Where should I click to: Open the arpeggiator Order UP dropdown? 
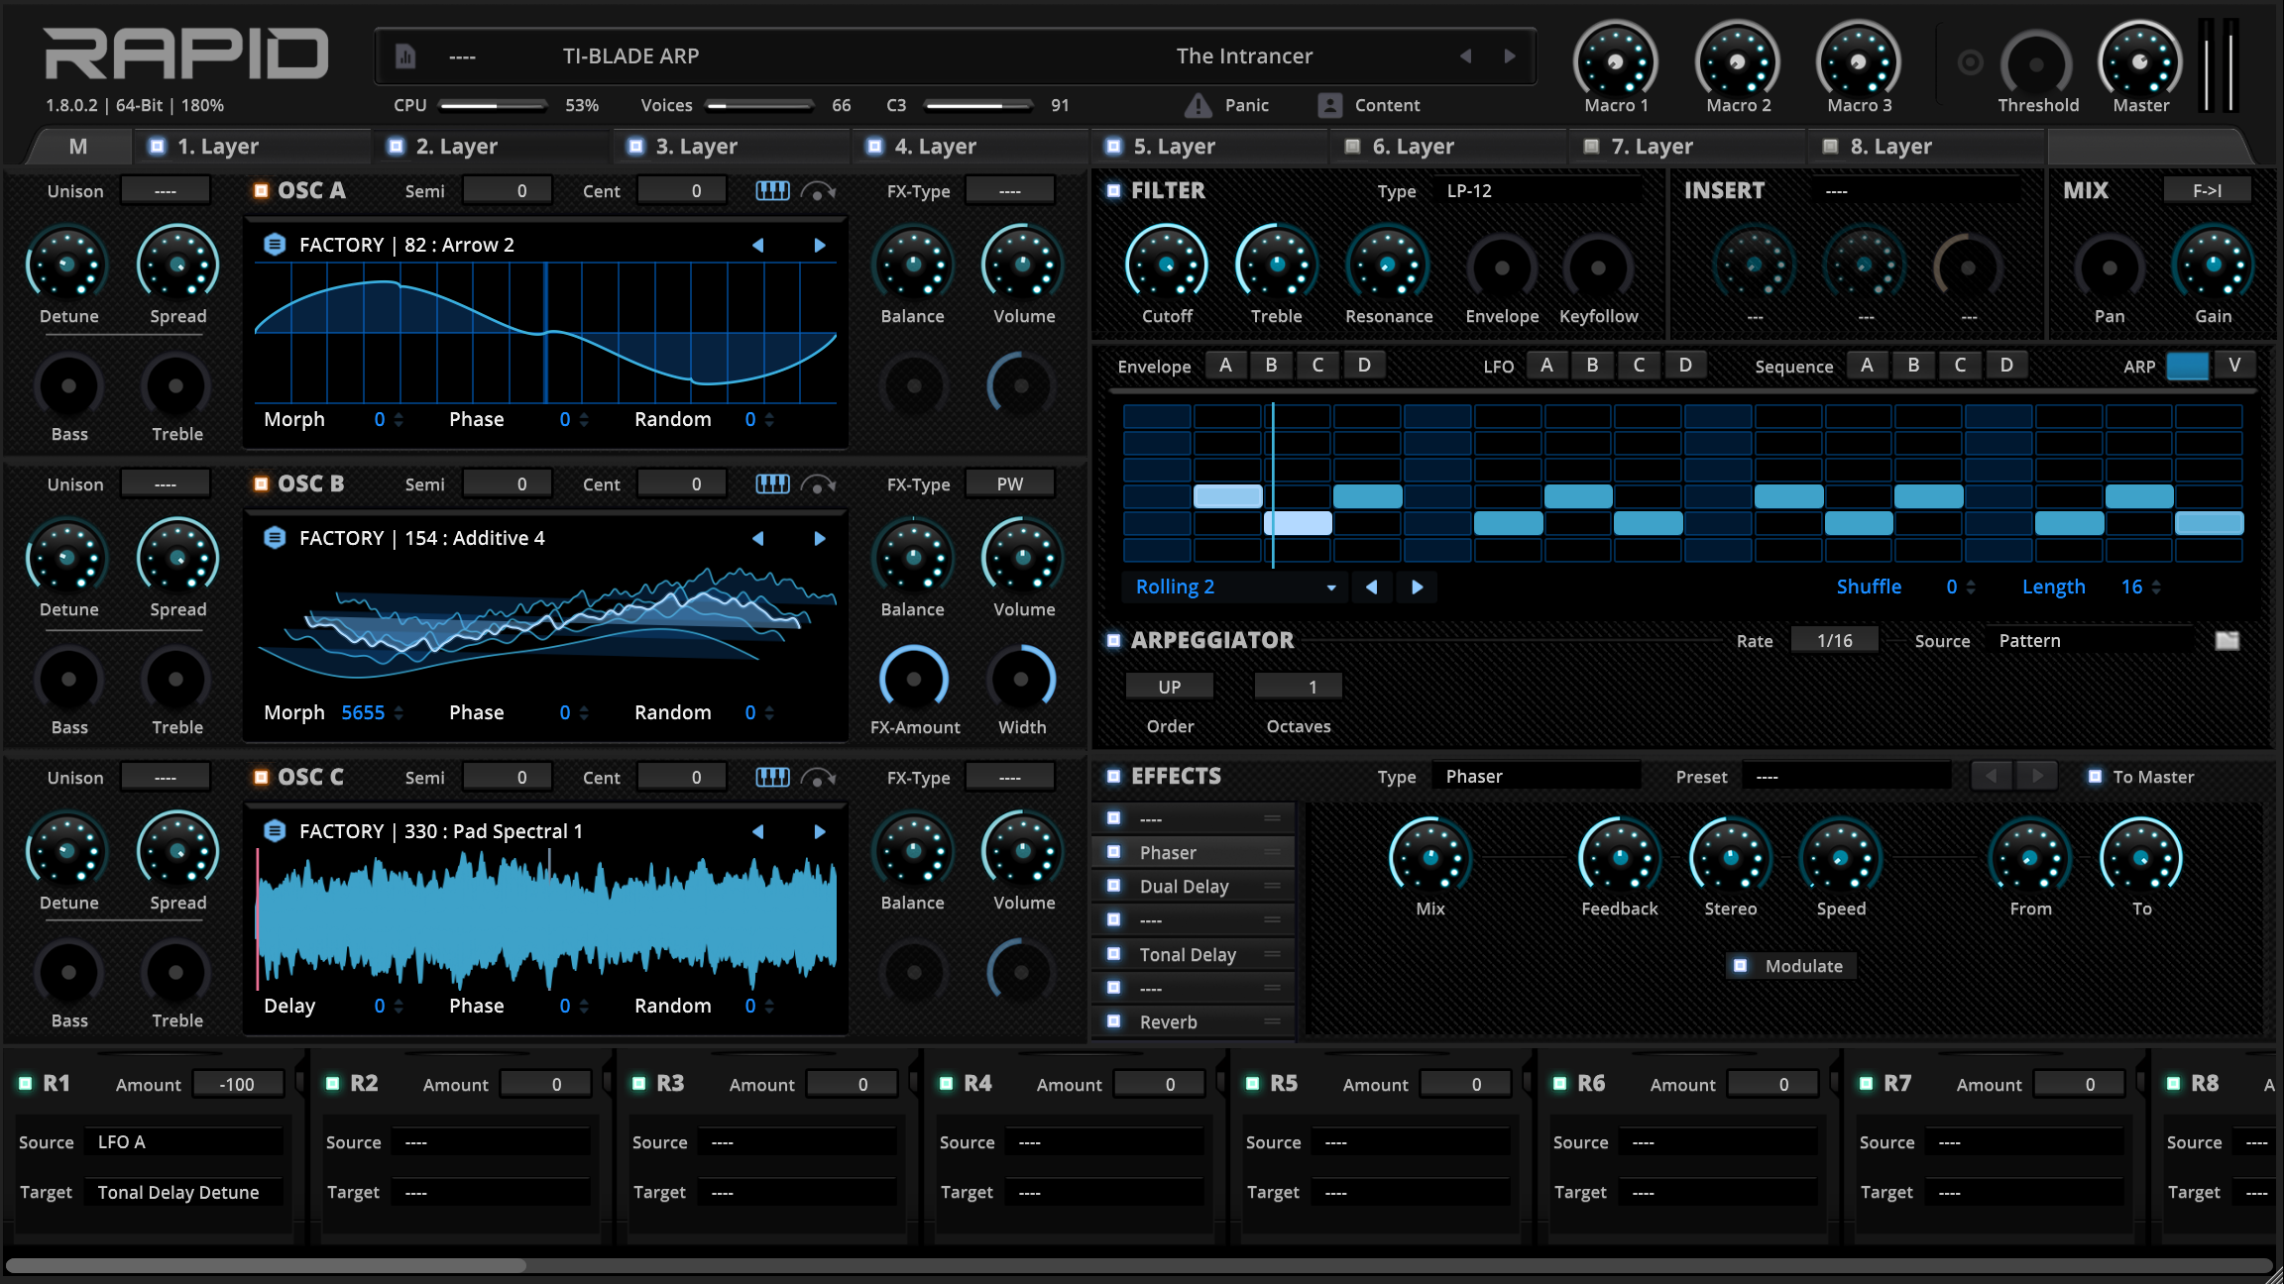click(x=1170, y=687)
